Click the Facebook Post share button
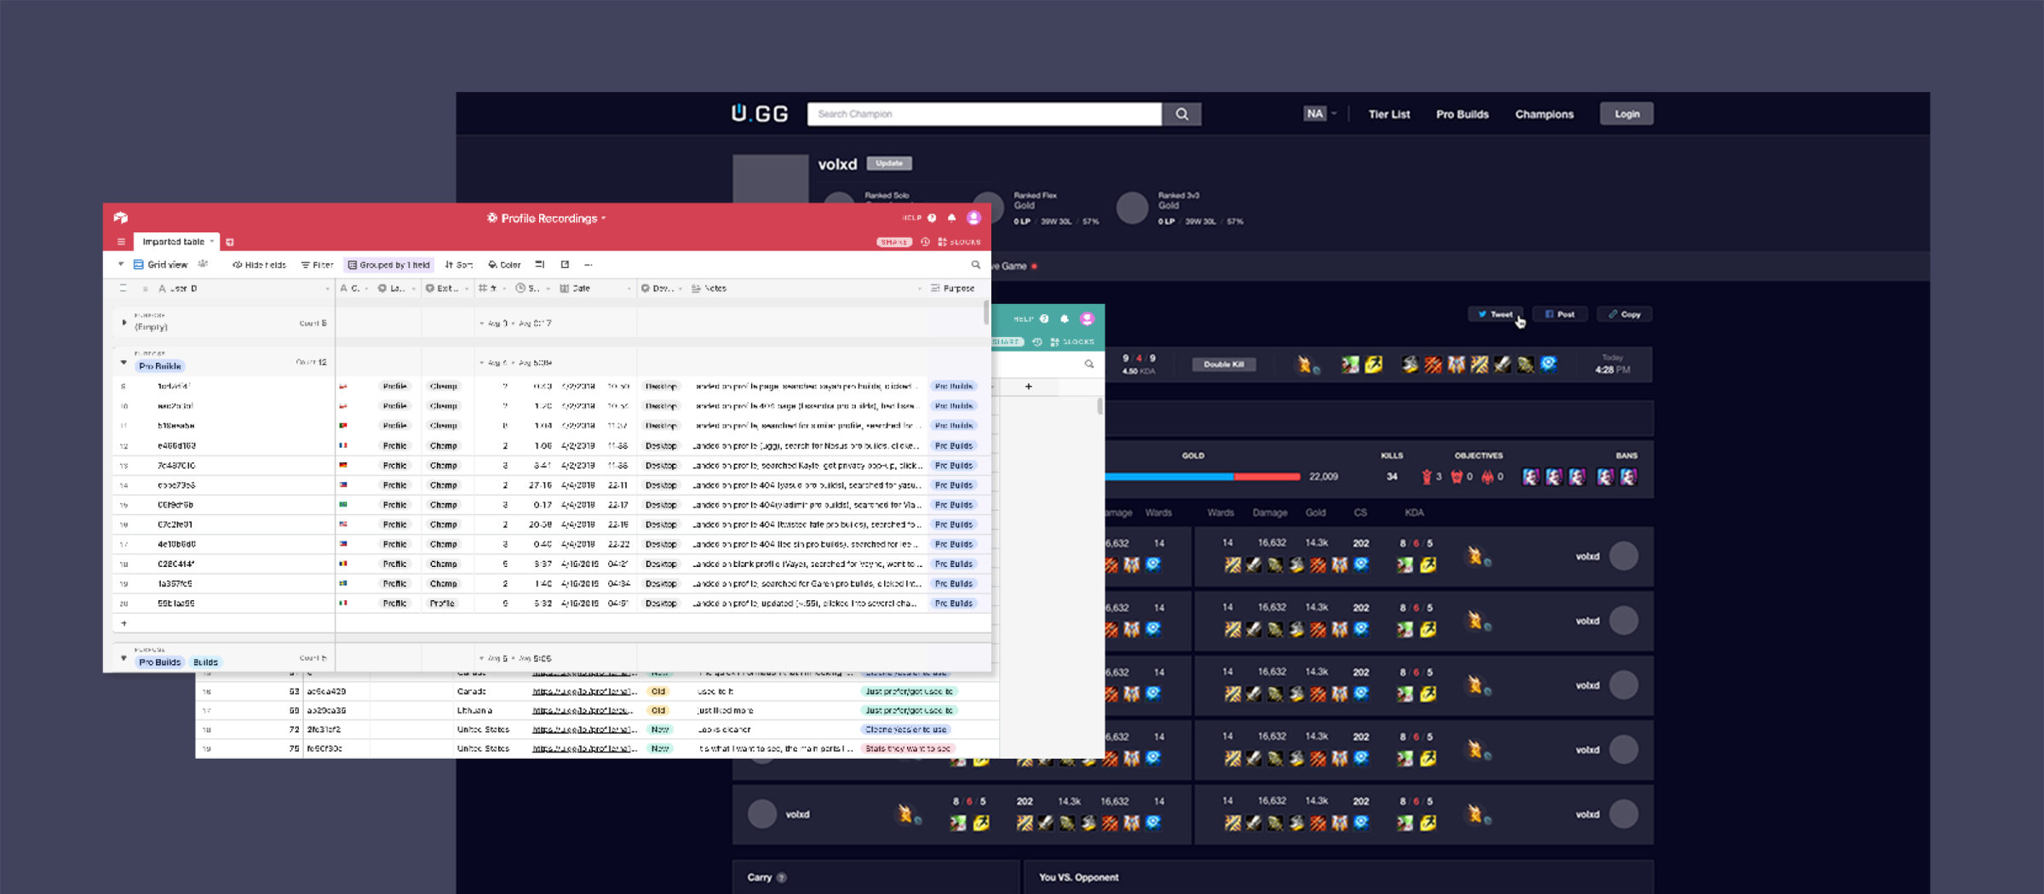2044x894 pixels. pos(1560,314)
